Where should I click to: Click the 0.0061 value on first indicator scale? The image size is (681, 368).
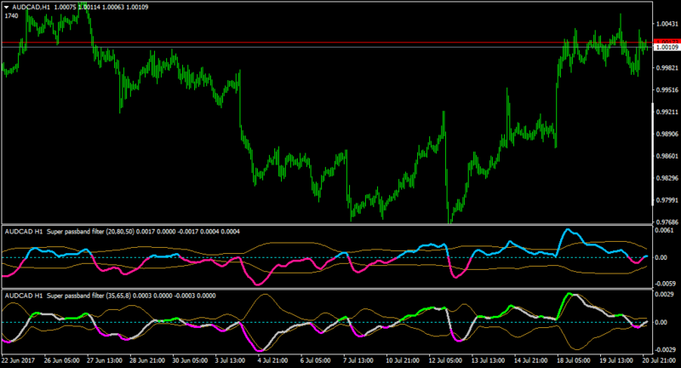[x=665, y=230]
